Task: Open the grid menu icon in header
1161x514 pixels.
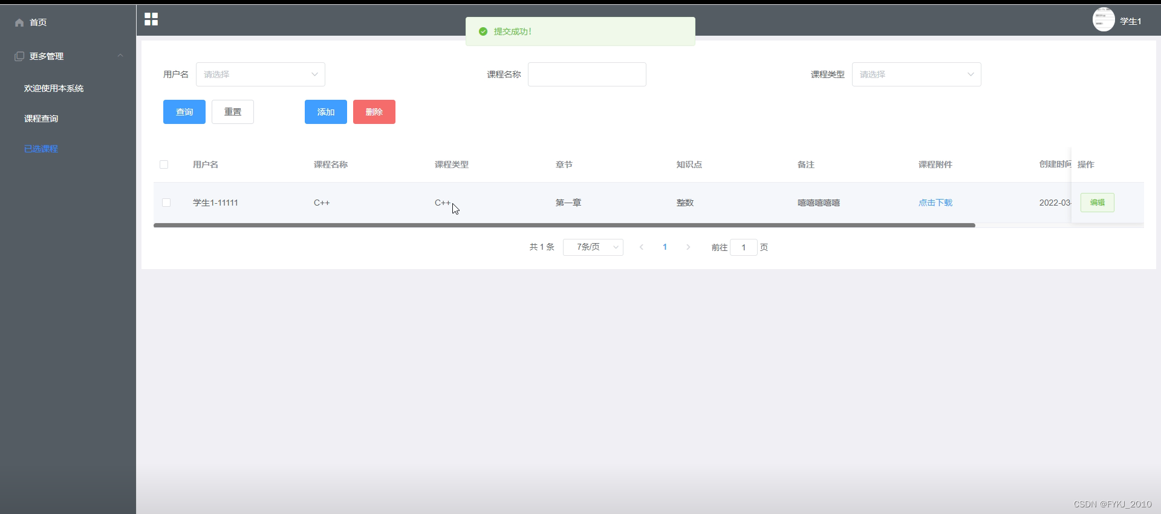Action: click(x=151, y=19)
